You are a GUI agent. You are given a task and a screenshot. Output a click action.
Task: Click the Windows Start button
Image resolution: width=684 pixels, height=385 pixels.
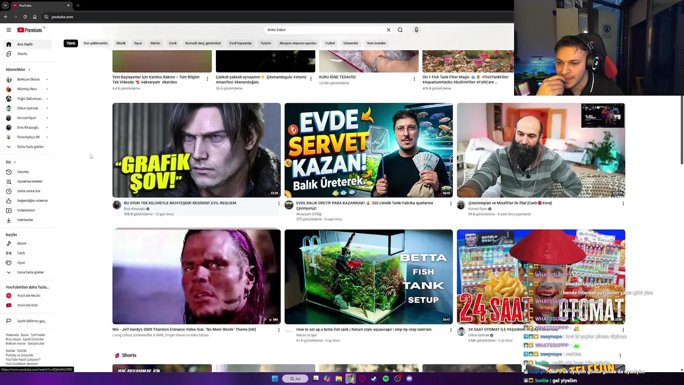[x=275, y=379]
